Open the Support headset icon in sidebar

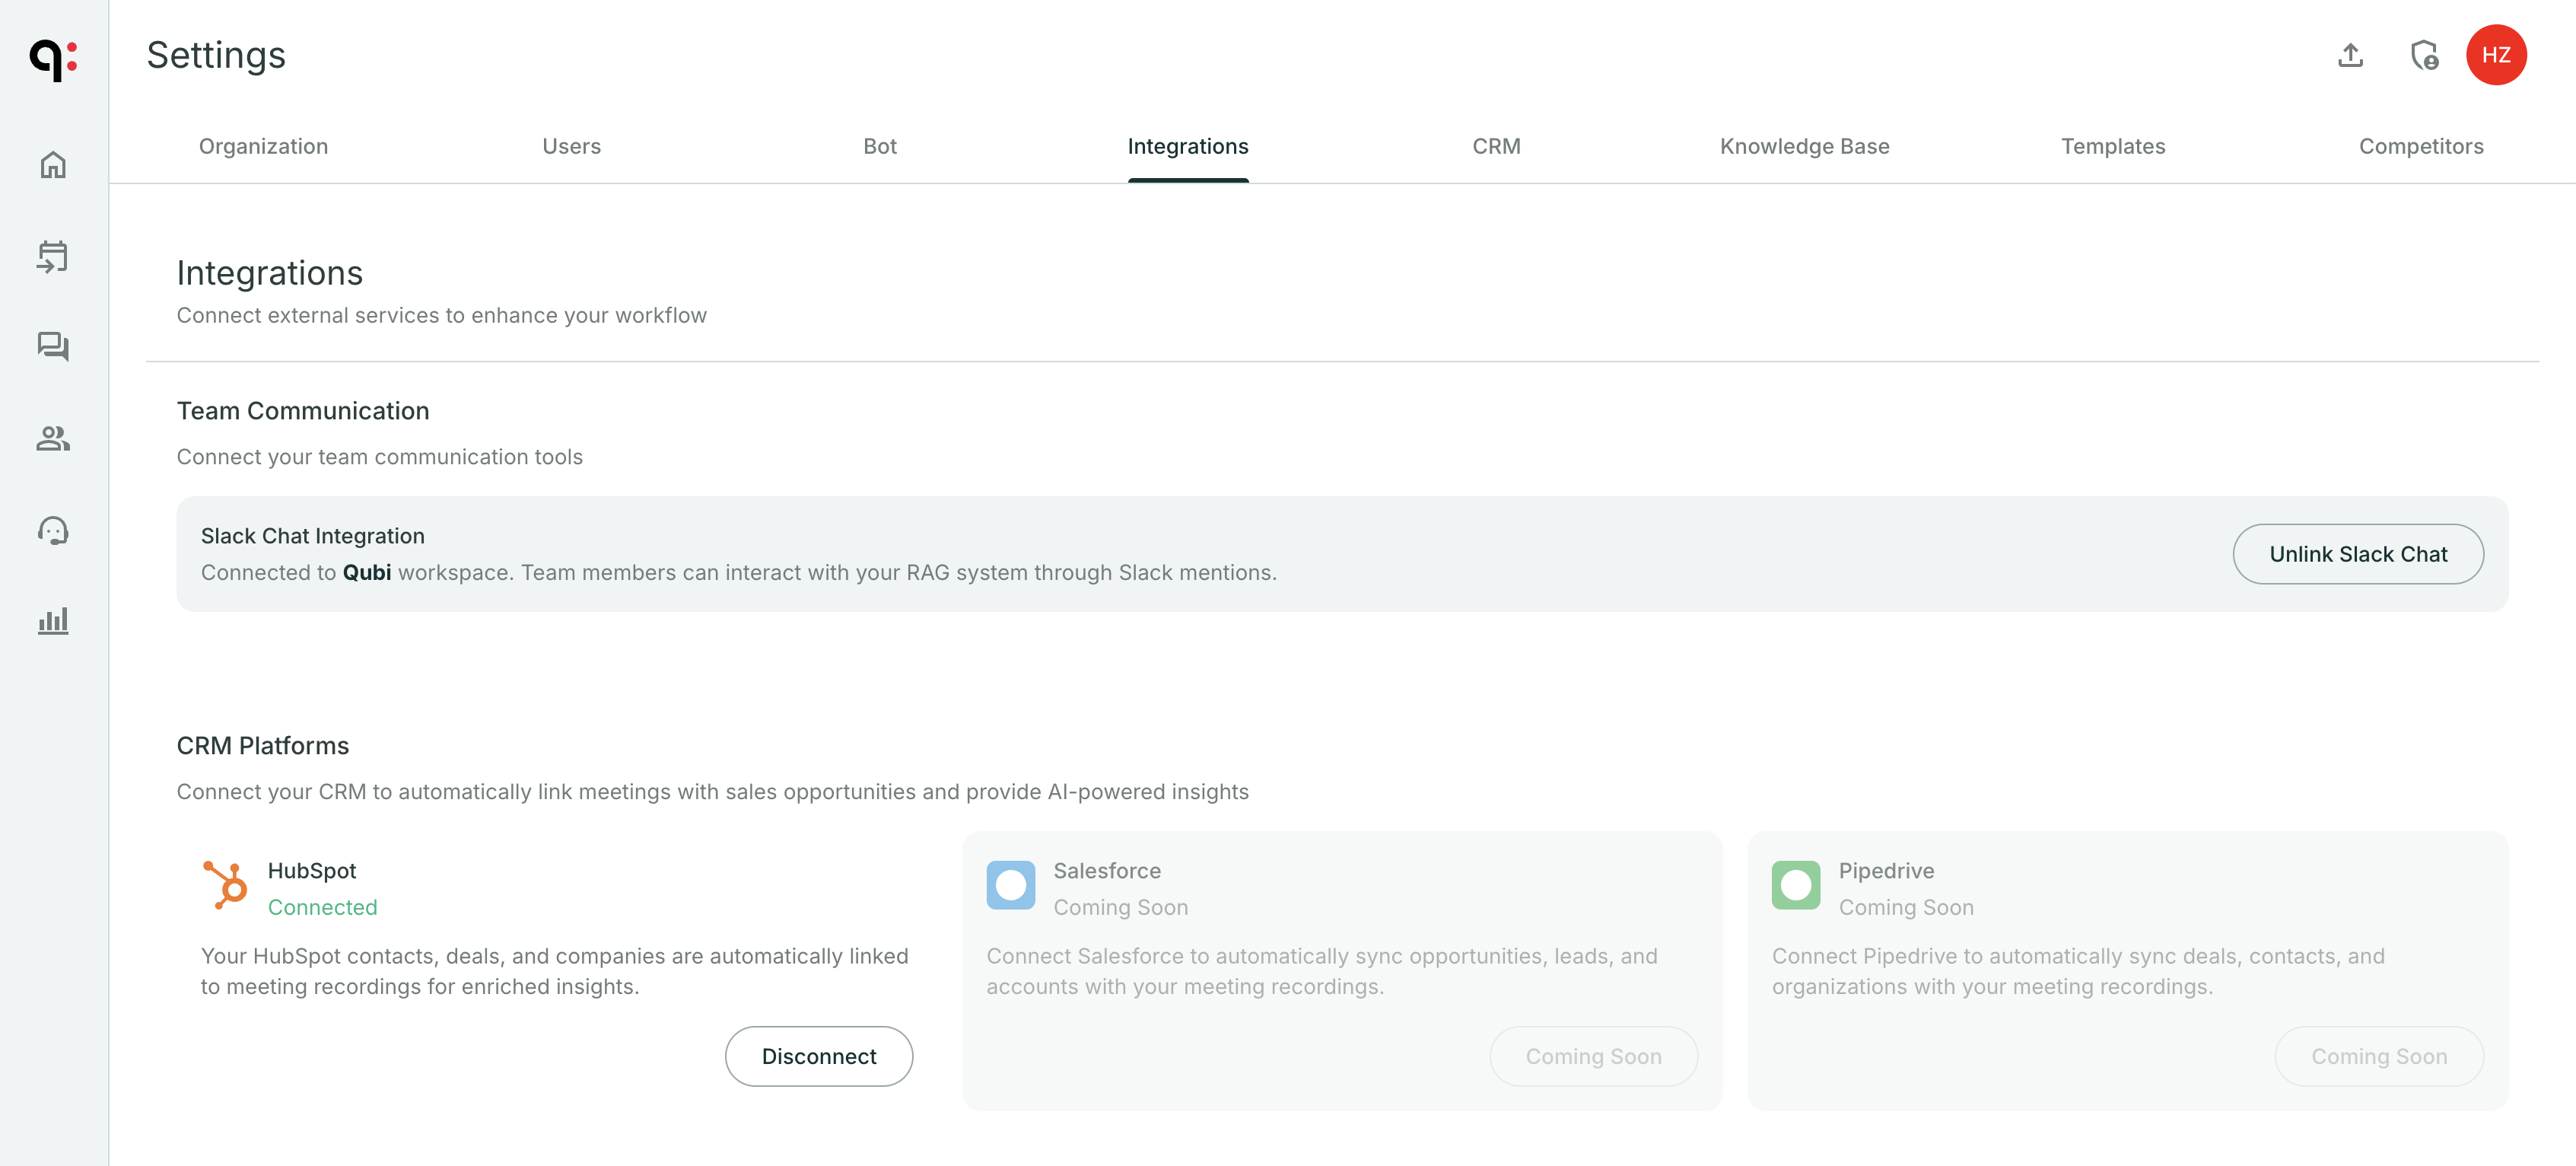tap(53, 530)
